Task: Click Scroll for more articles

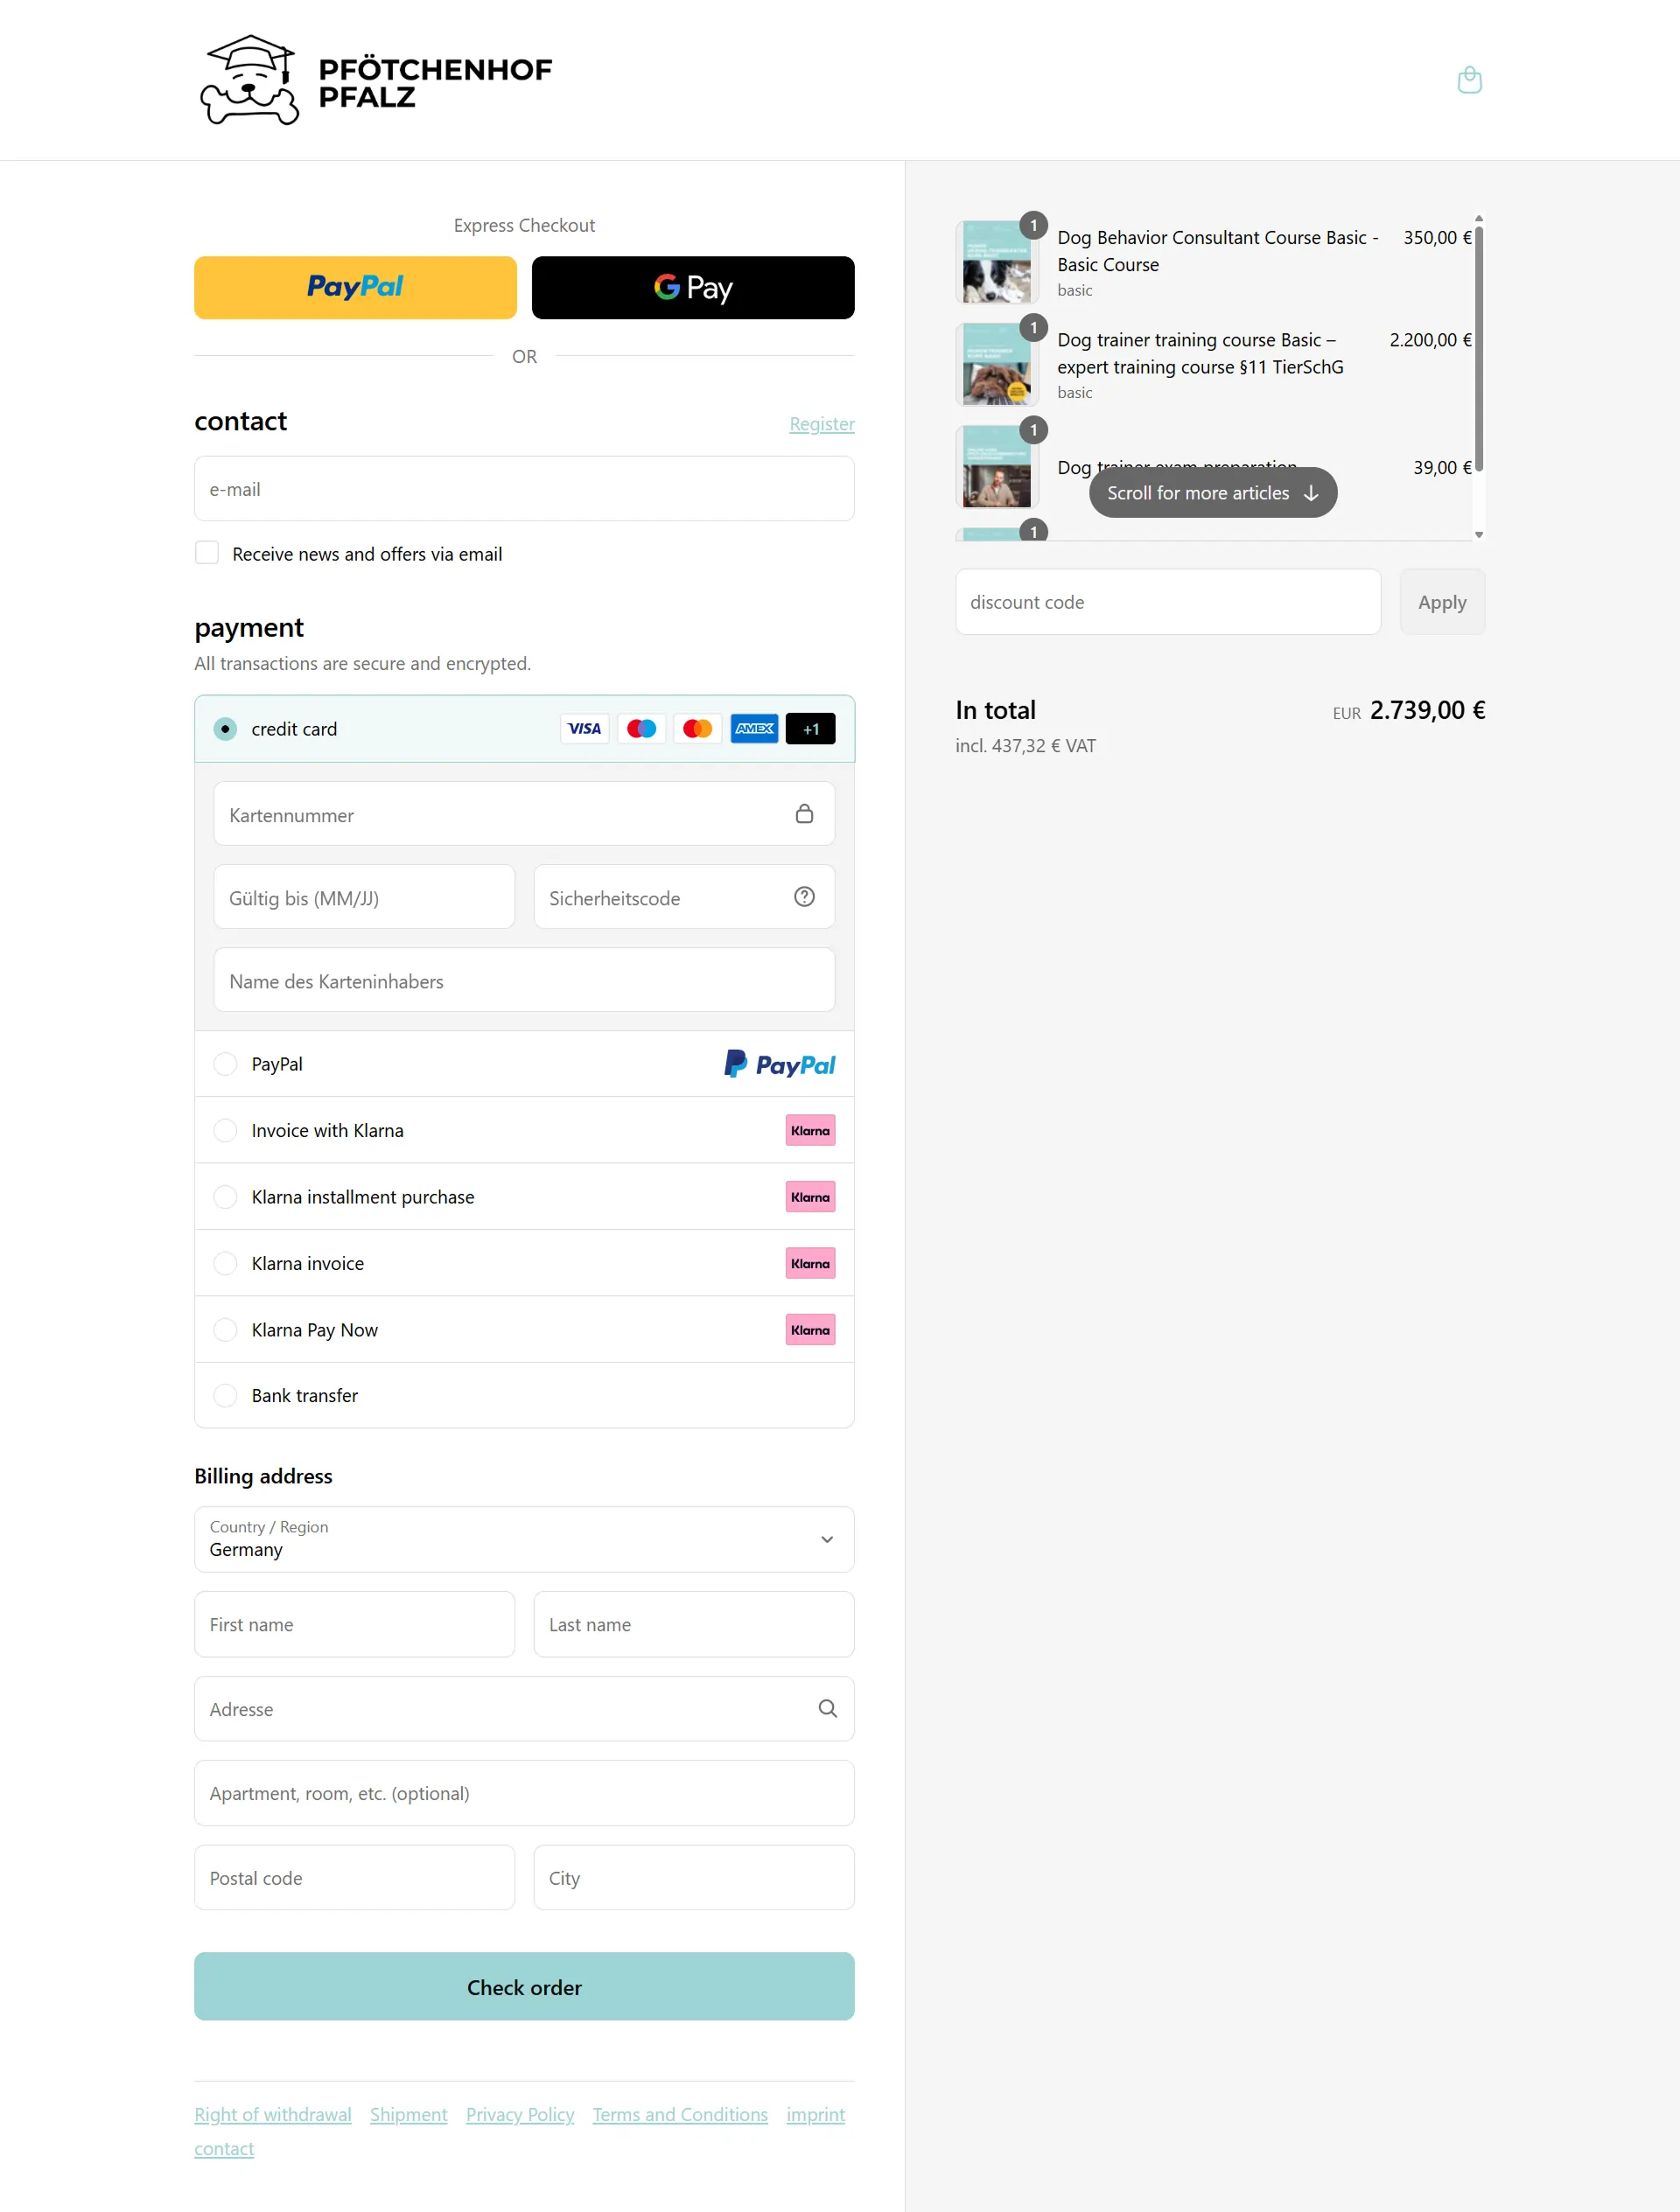Action: coord(1212,492)
